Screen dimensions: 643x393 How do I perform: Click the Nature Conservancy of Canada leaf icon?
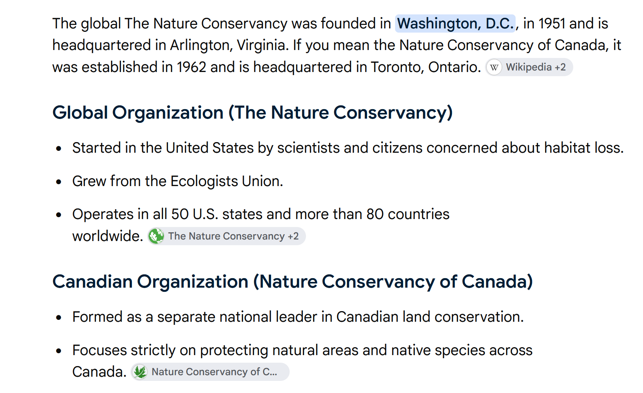point(140,372)
